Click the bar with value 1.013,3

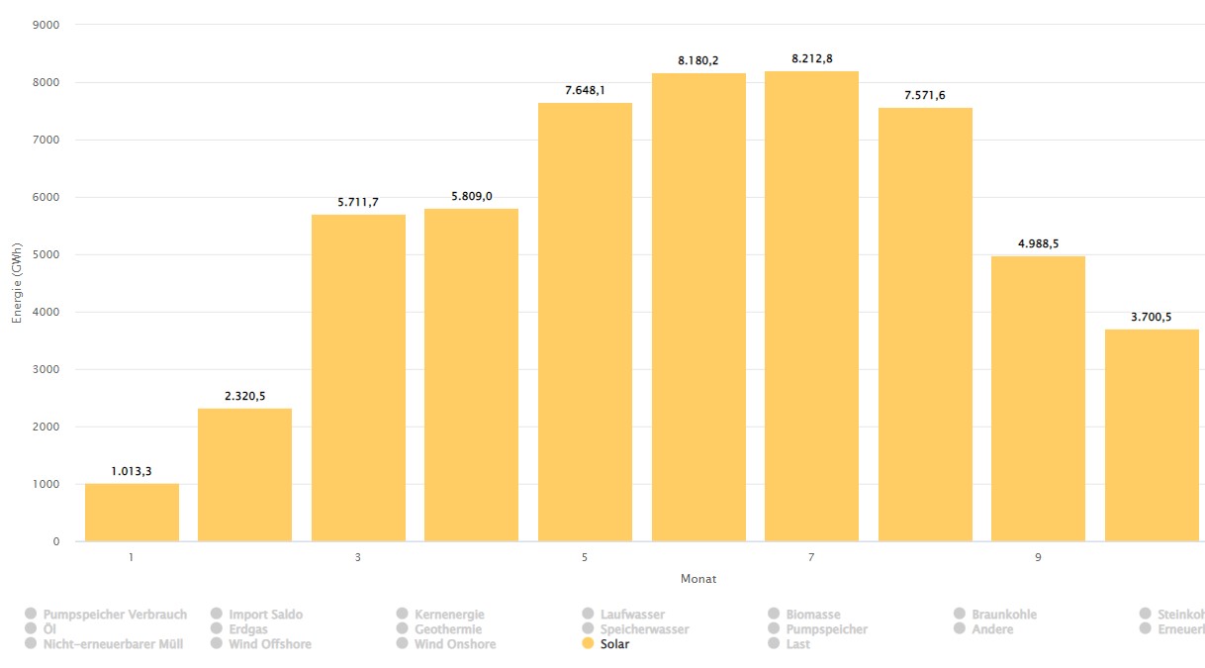coord(132,513)
